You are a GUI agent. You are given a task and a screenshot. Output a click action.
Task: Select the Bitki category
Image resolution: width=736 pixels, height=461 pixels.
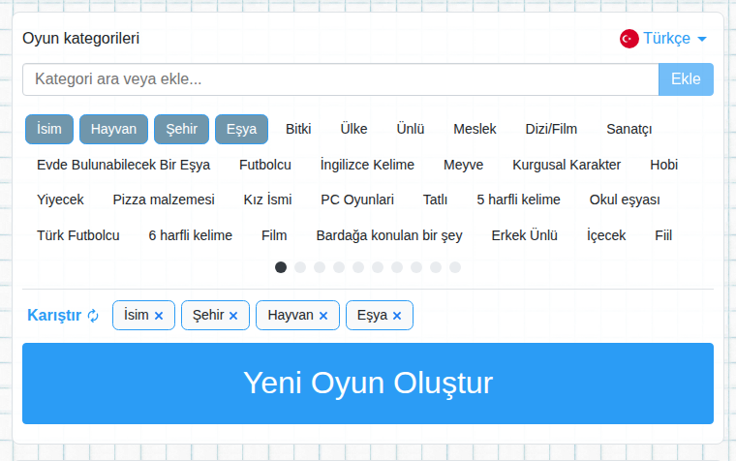pos(298,129)
